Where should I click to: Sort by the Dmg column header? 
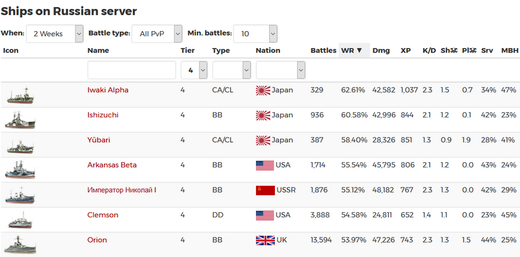coord(381,51)
